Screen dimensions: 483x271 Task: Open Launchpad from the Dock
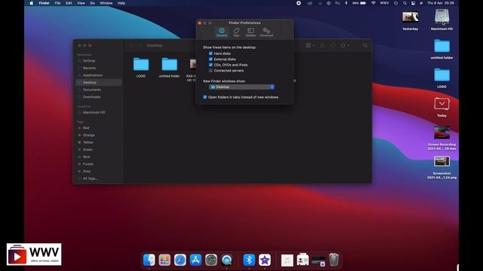coord(165,260)
